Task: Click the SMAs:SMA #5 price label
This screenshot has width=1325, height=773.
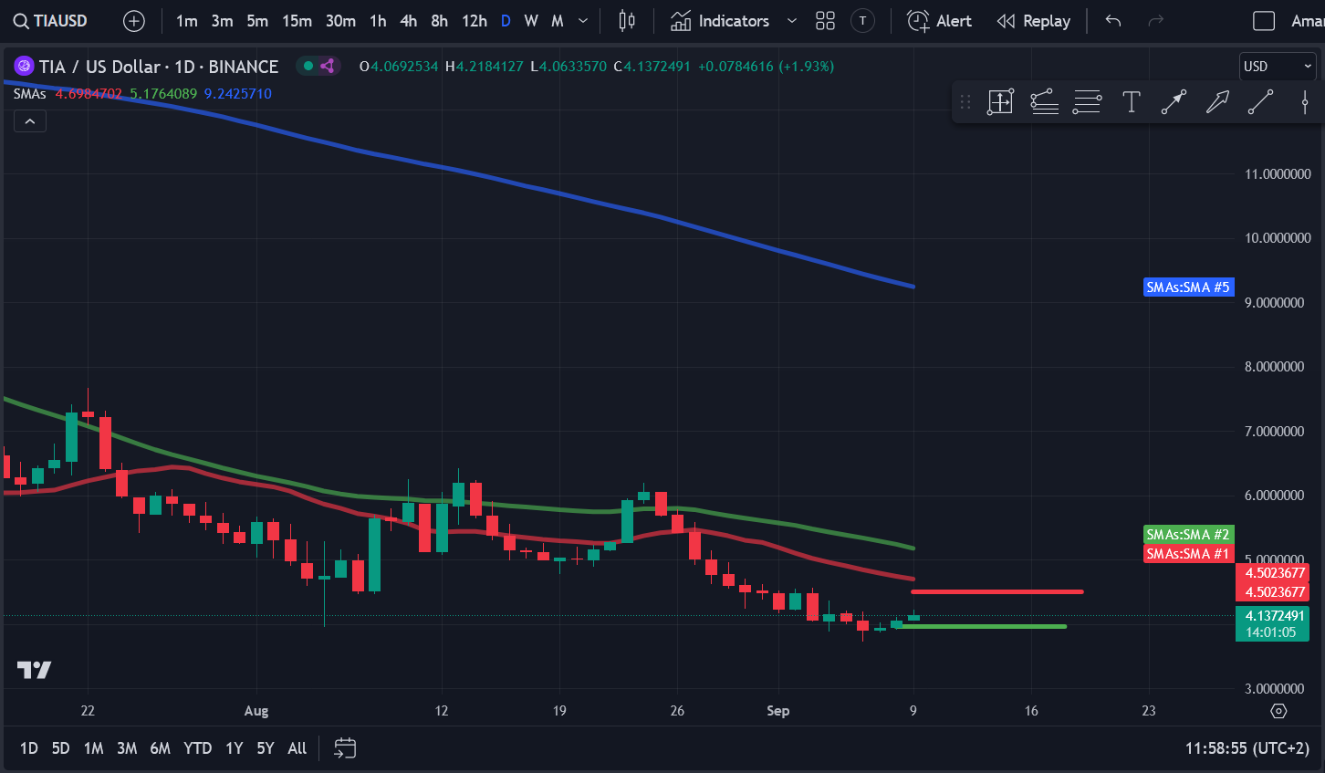Action: pos(1188,287)
